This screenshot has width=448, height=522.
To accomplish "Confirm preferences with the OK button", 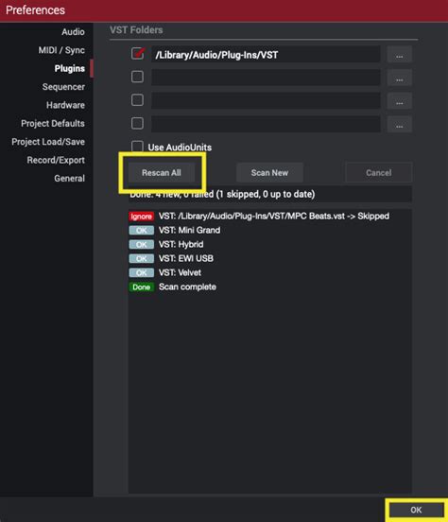I will click(416, 510).
